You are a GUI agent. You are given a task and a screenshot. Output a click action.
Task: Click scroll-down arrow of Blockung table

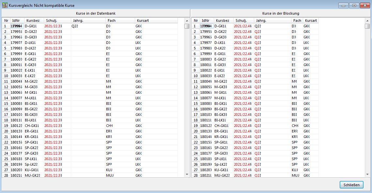click(367, 174)
